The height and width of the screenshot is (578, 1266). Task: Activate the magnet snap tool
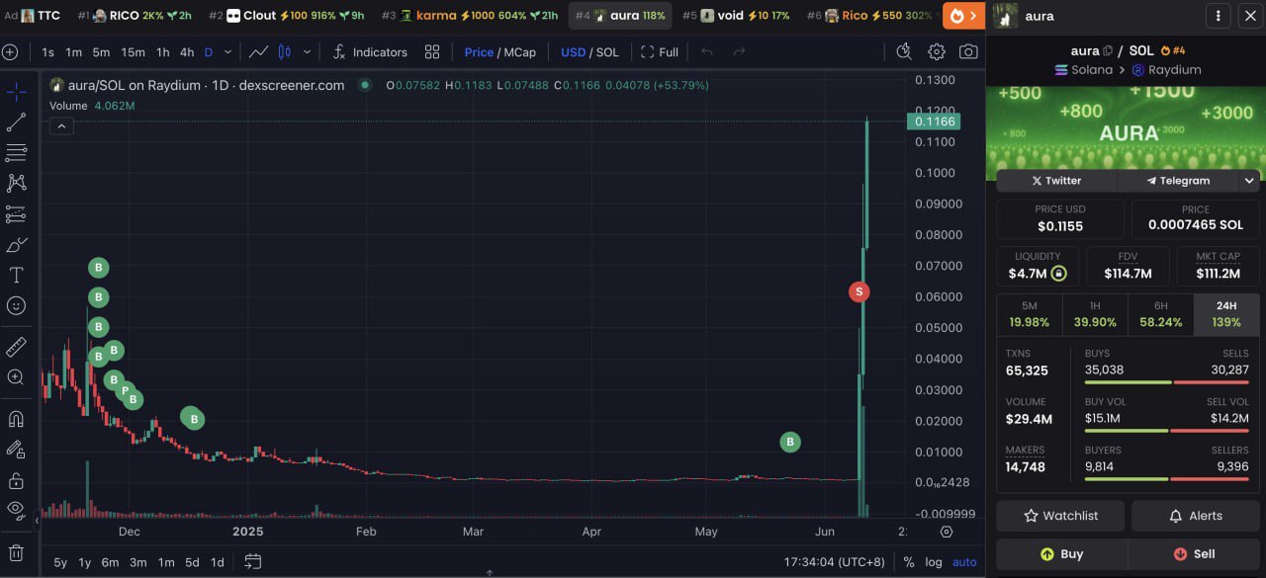[x=16, y=419]
